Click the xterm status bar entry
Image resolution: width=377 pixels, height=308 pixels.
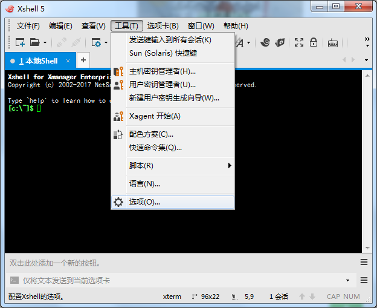[x=172, y=297]
